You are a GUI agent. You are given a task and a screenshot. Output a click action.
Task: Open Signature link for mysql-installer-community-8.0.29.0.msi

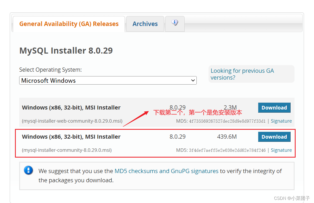(281, 150)
